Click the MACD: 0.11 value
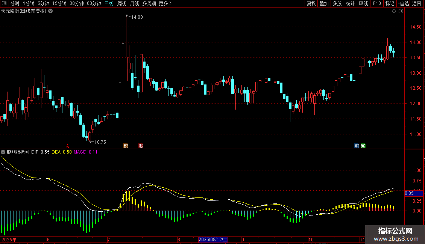Image resolution: width=425 pixels, height=244 pixels. tap(86, 152)
